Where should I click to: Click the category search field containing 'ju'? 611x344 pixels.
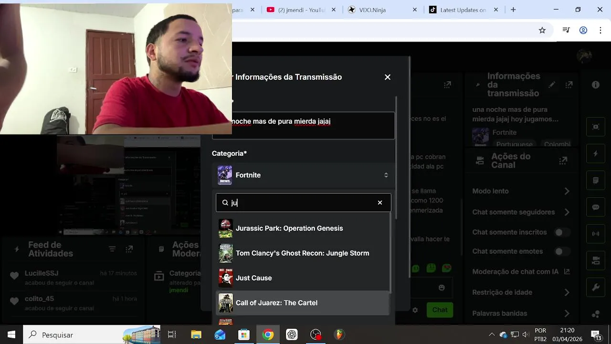pos(304,203)
